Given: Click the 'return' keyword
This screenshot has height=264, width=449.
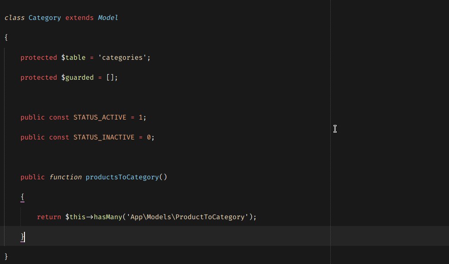Looking at the screenshot, I should [x=49, y=217].
